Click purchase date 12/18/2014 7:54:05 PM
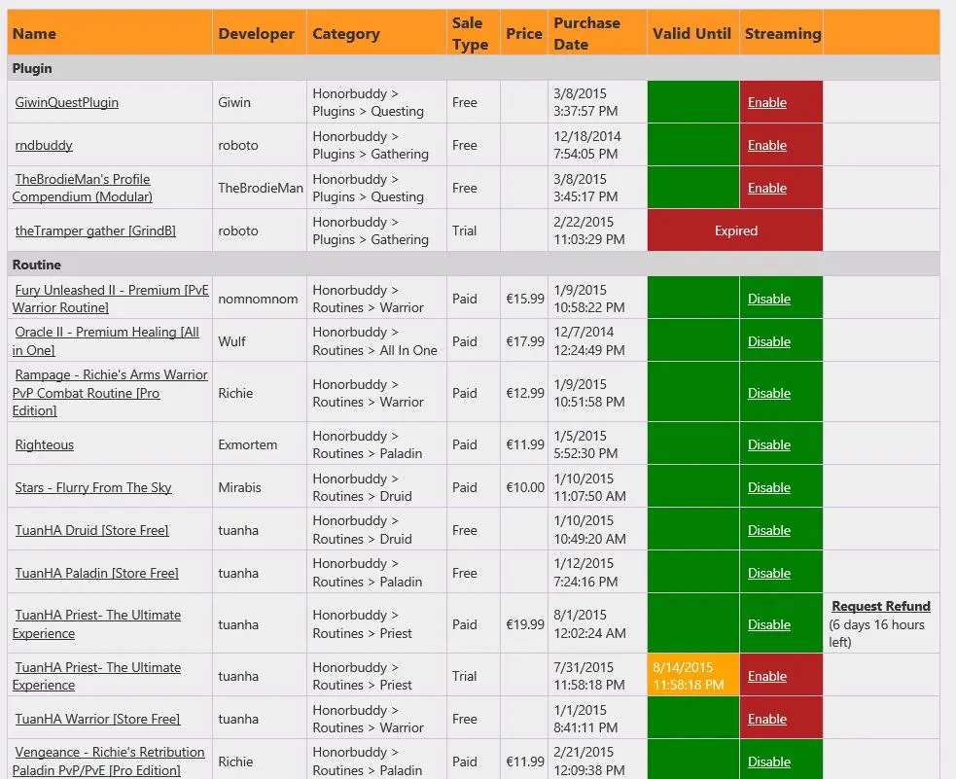 (x=587, y=145)
